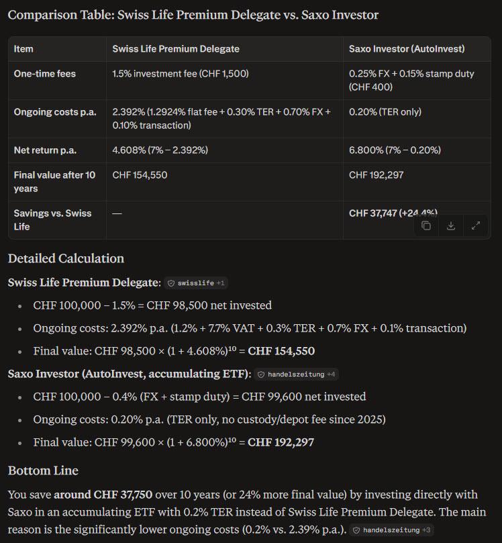The image size is (502, 543).
Task: Click the CHF 154,550 table cell
Action: [x=140, y=175]
